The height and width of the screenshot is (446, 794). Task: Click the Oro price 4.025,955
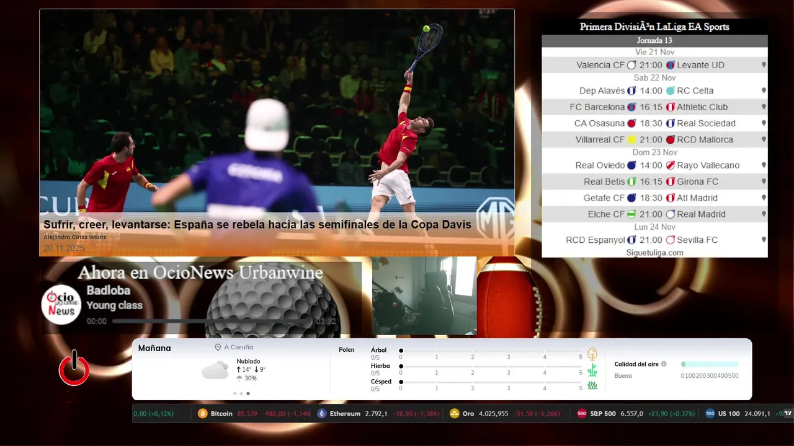(493, 414)
